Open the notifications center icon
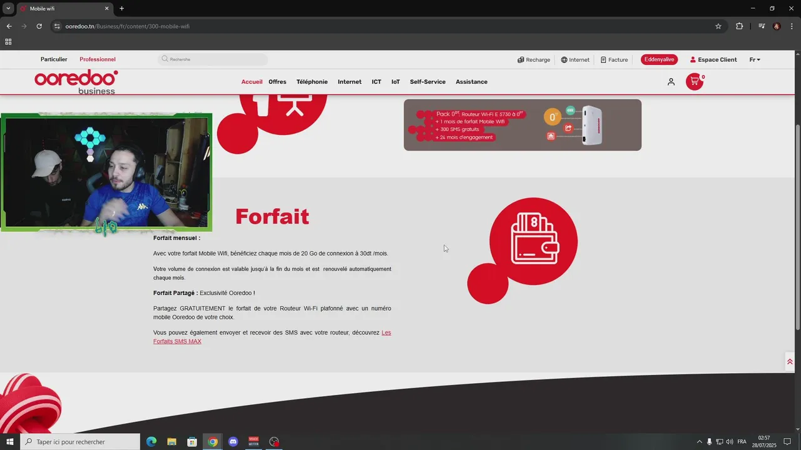 coord(788,442)
